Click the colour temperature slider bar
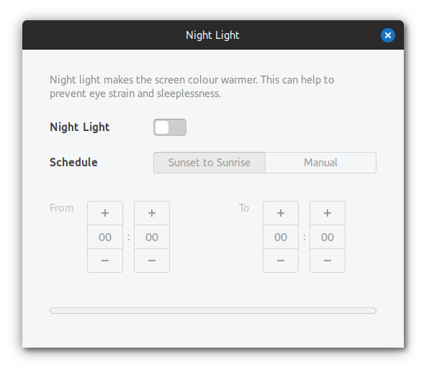 click(x=213, y=310)
